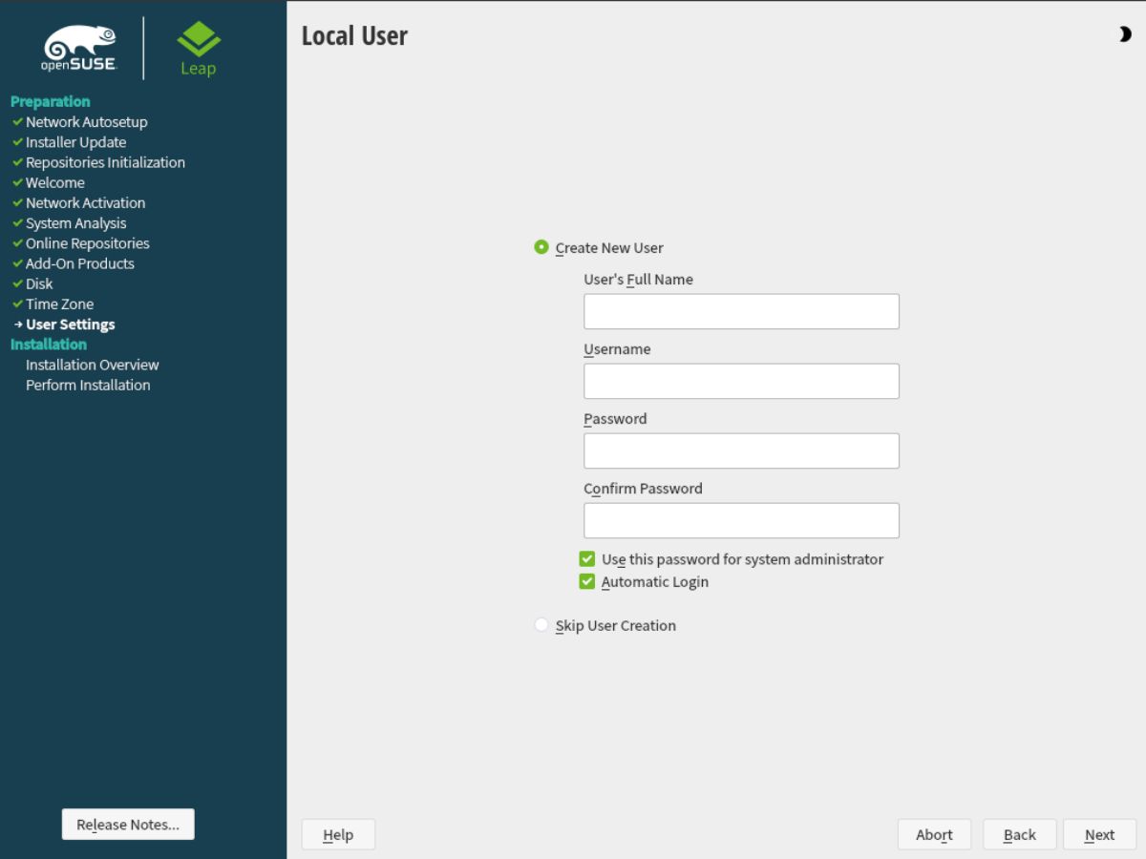Select the Perform Installation step
Viewport: 1146px width, 859px height.
click(88, 385)
